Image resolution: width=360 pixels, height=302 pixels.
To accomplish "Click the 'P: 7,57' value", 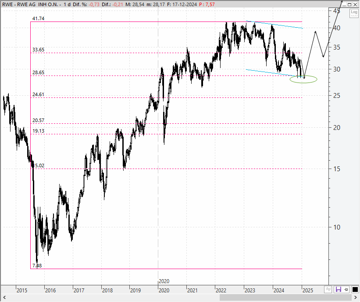I will (207, 4).
